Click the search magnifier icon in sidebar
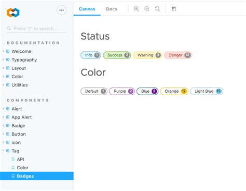Image resolution: width=246 pixels, height=191 pixels. (x=9, y=28)
